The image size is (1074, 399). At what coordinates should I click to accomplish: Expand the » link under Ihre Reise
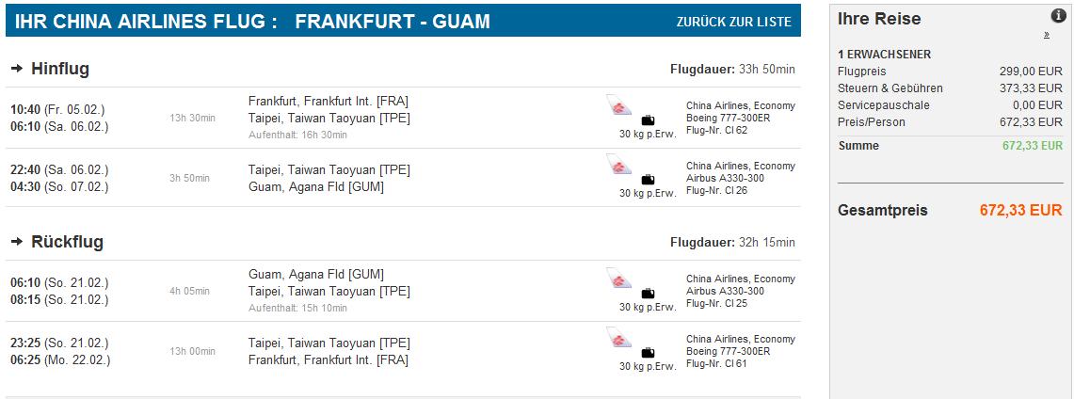(1047, 35)
